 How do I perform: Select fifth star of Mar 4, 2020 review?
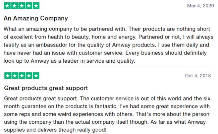point(36,6)
